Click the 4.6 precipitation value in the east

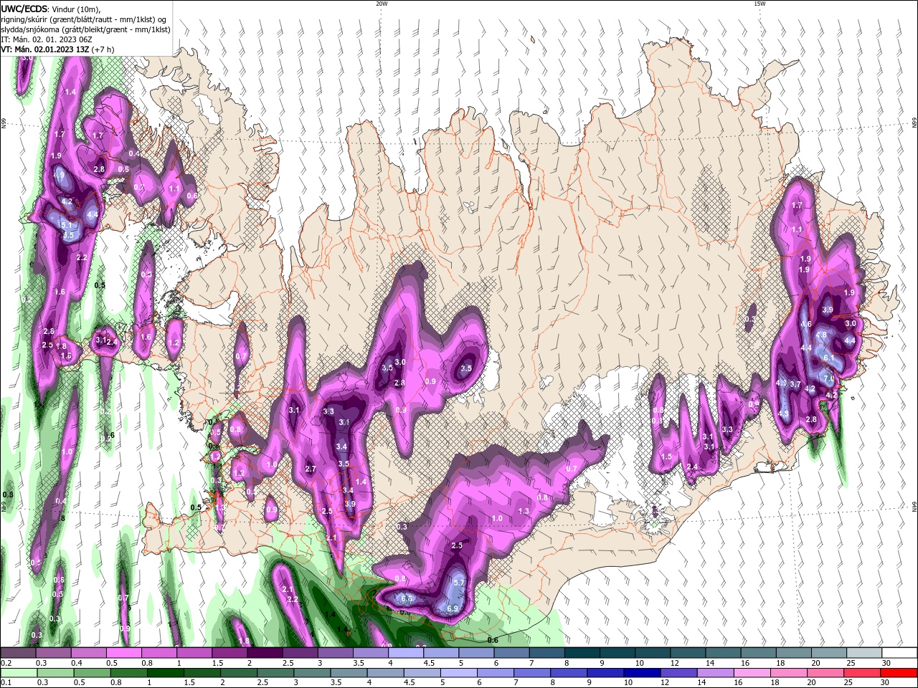click(x=806, y=324)
